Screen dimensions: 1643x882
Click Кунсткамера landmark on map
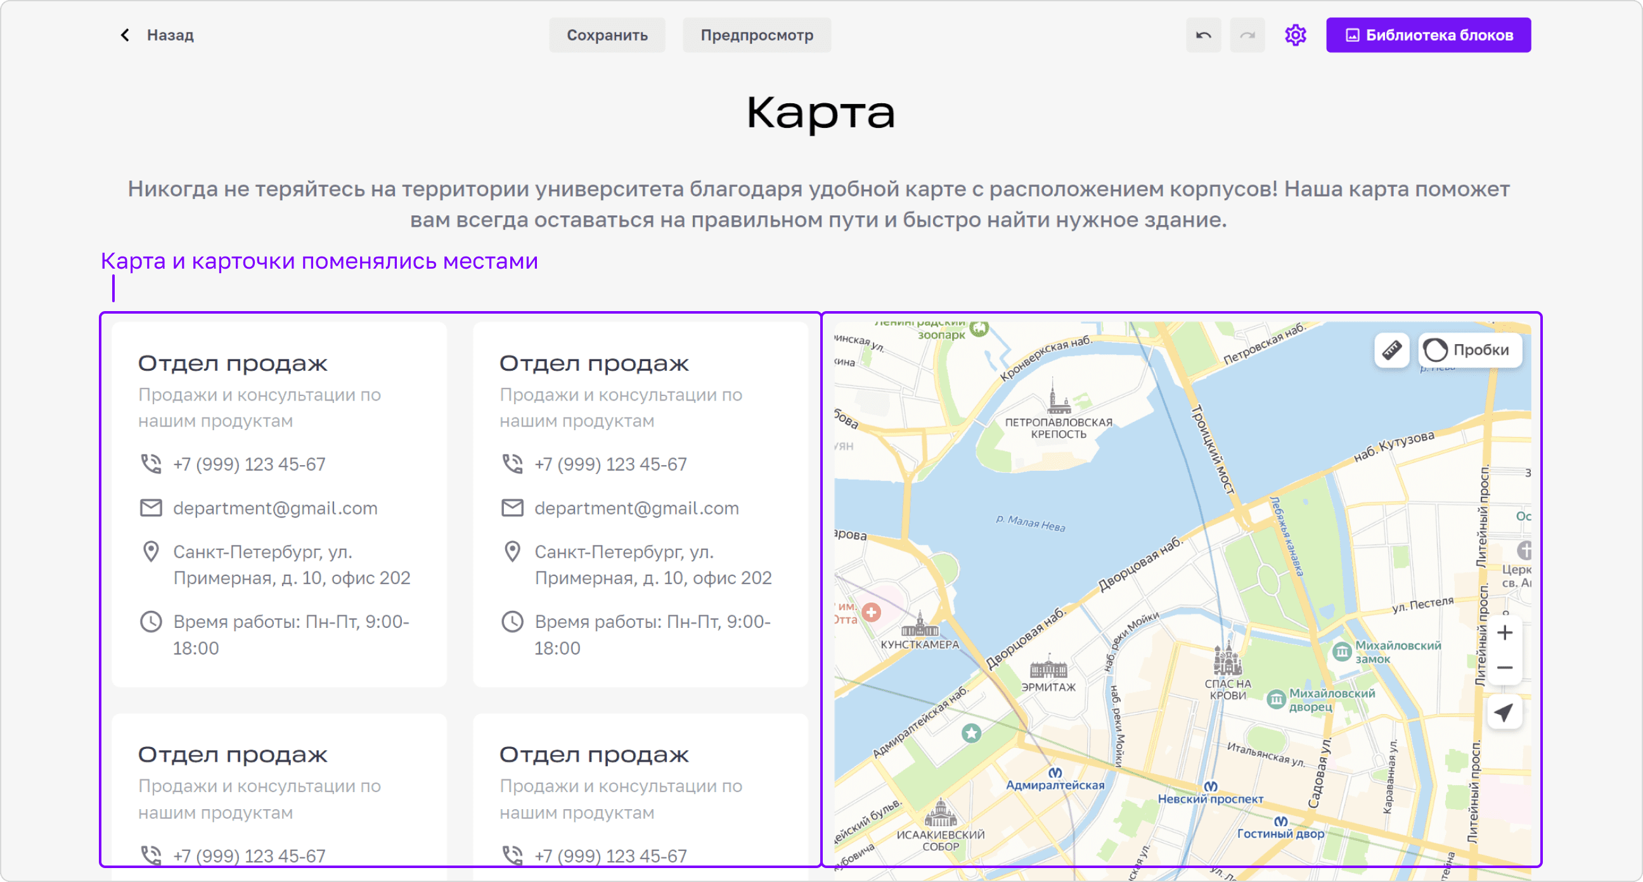point(920,630)
